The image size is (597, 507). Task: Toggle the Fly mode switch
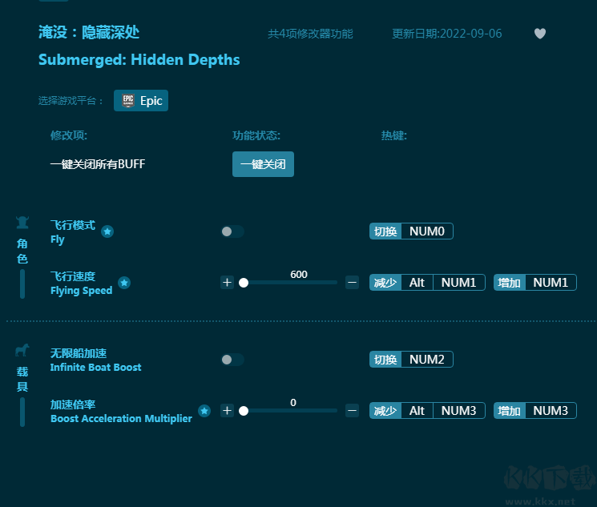coord(232,231)
